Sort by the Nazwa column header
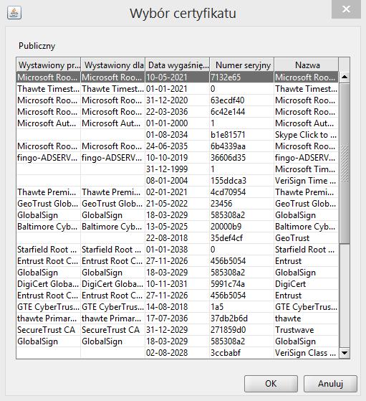 pyautogui.click(x=307, y=65)
